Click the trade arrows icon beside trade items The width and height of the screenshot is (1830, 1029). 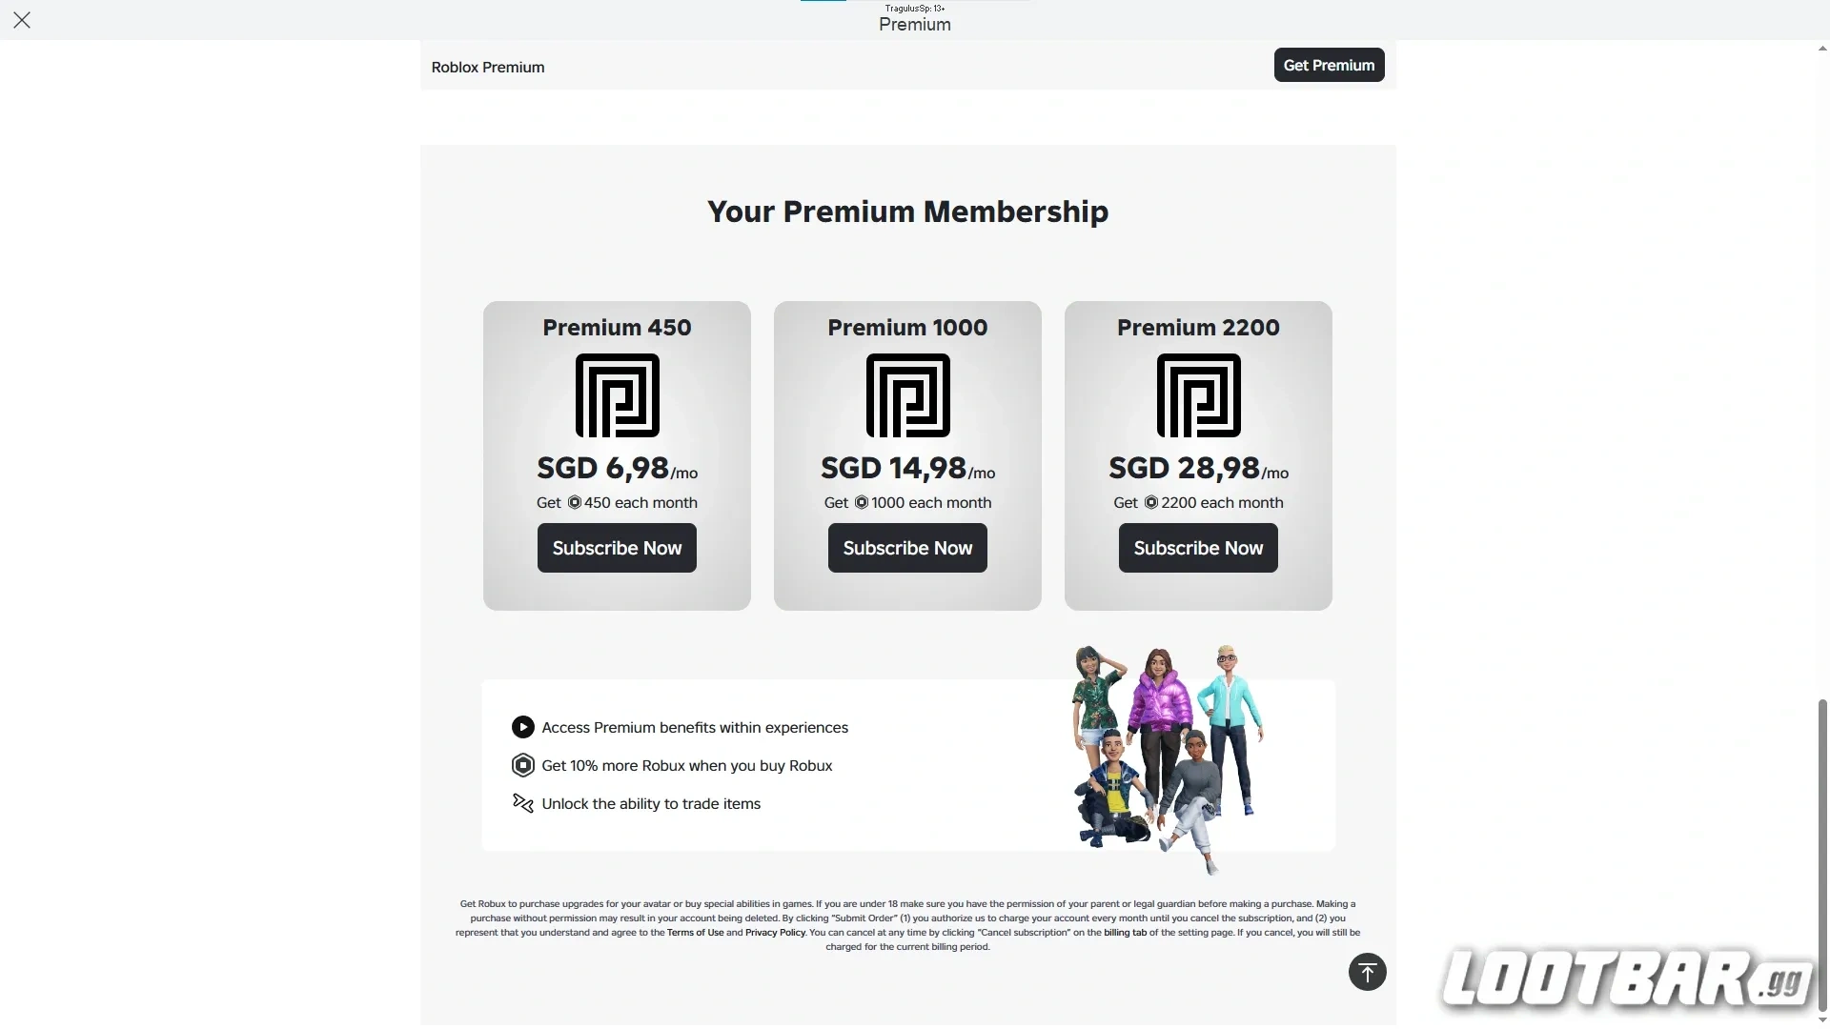pyautogui.click(x=523, y=803)
